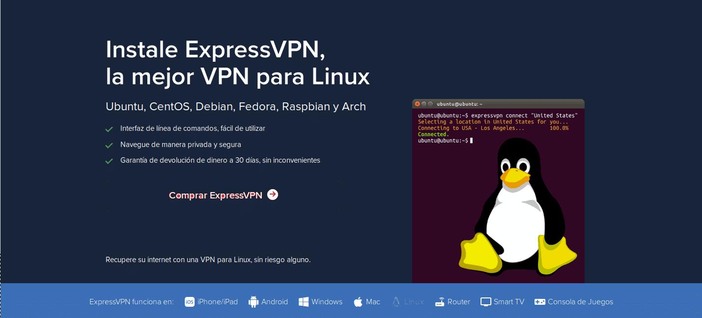Close the Ubuntu terminal window
The image size is (702, 318).
pos(417,103)
